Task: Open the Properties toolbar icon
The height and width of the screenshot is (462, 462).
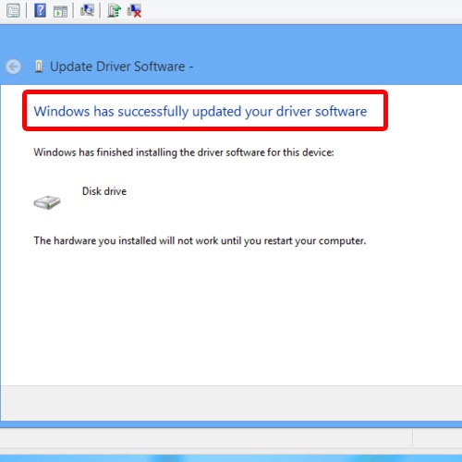Action: [x=13, y=10]
